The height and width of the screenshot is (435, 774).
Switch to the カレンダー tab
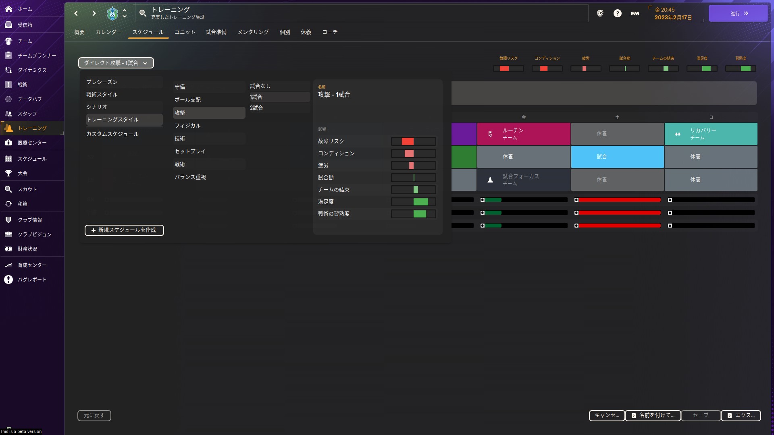pyautogui.click(x=108, y=32)
